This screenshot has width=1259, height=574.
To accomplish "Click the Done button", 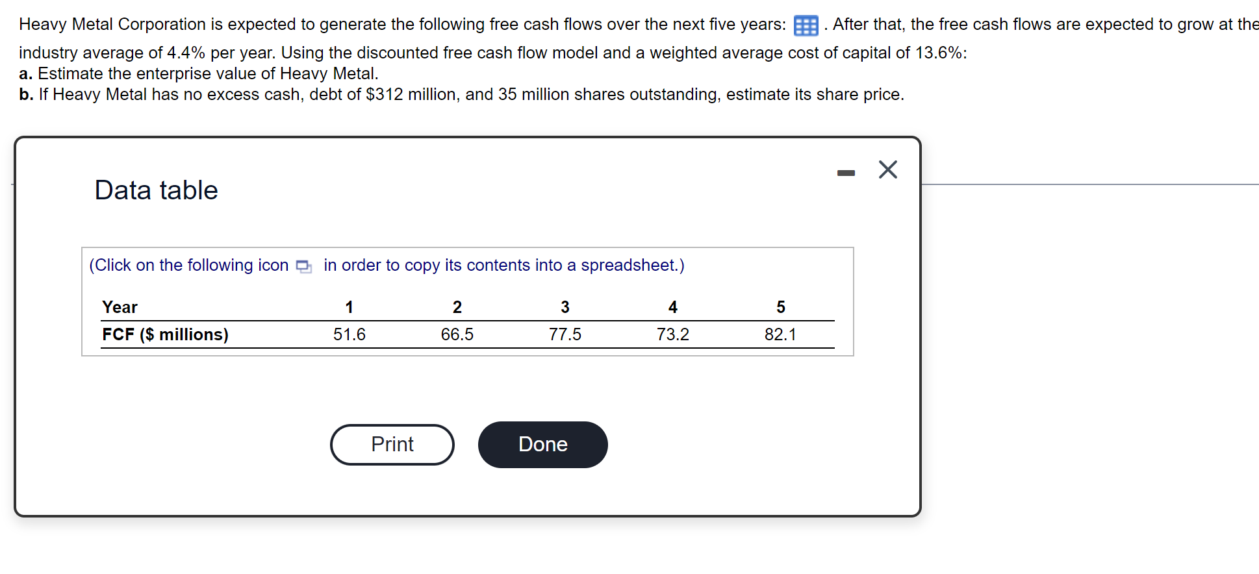I will click(x=542, y=445).
